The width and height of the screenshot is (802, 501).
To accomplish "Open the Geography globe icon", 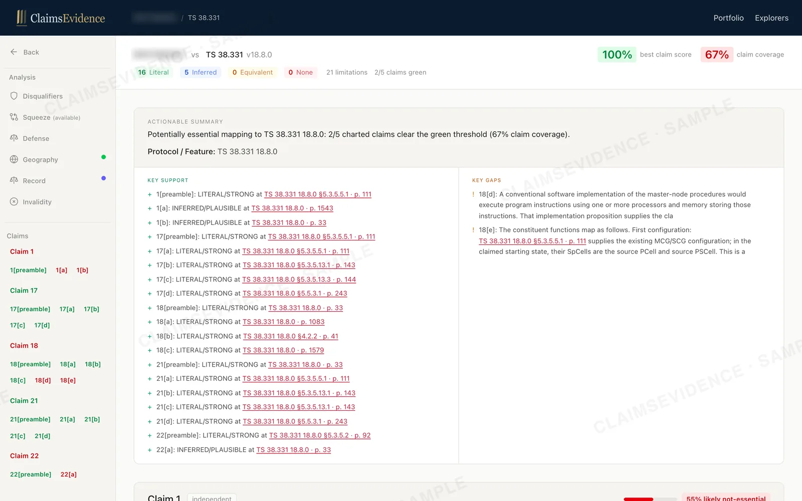I will pyautogui.click(x=14, y=159).
